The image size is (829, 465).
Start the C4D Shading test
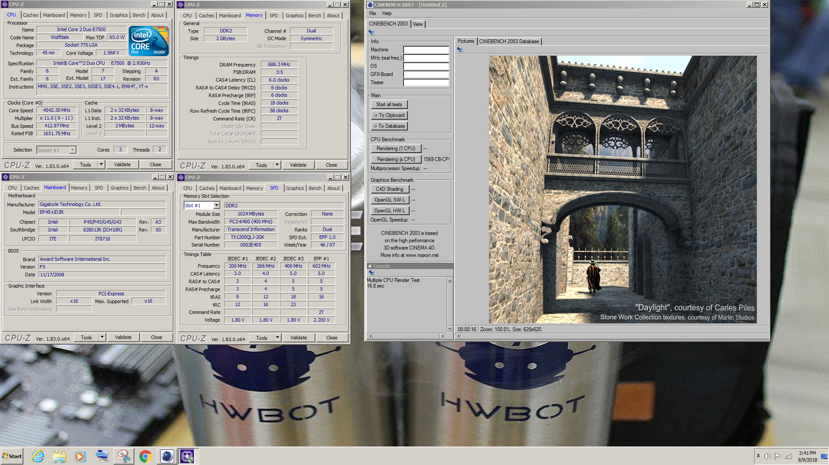389,189
